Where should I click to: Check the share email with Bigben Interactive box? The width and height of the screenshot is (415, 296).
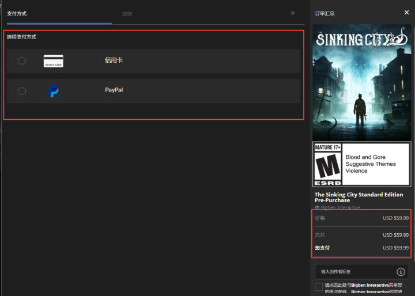tap(319, 287)
